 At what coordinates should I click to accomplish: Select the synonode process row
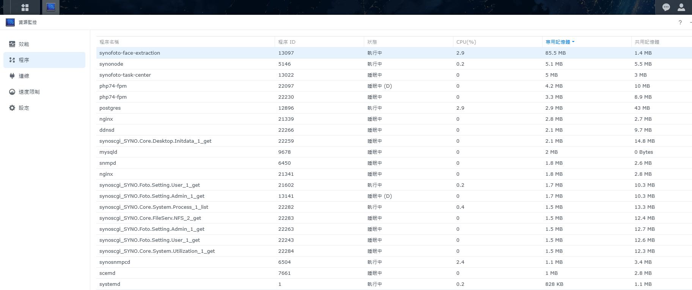click(x=394, y=64)
